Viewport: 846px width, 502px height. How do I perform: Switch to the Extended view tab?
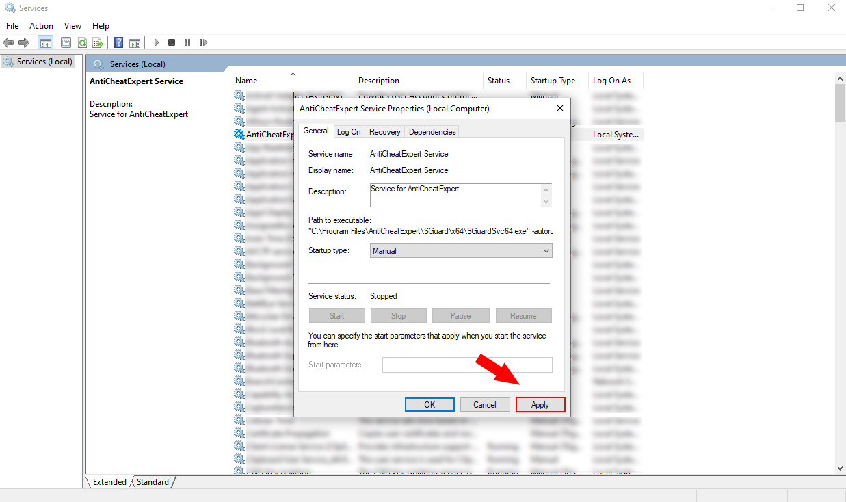(x=109, y=482)
